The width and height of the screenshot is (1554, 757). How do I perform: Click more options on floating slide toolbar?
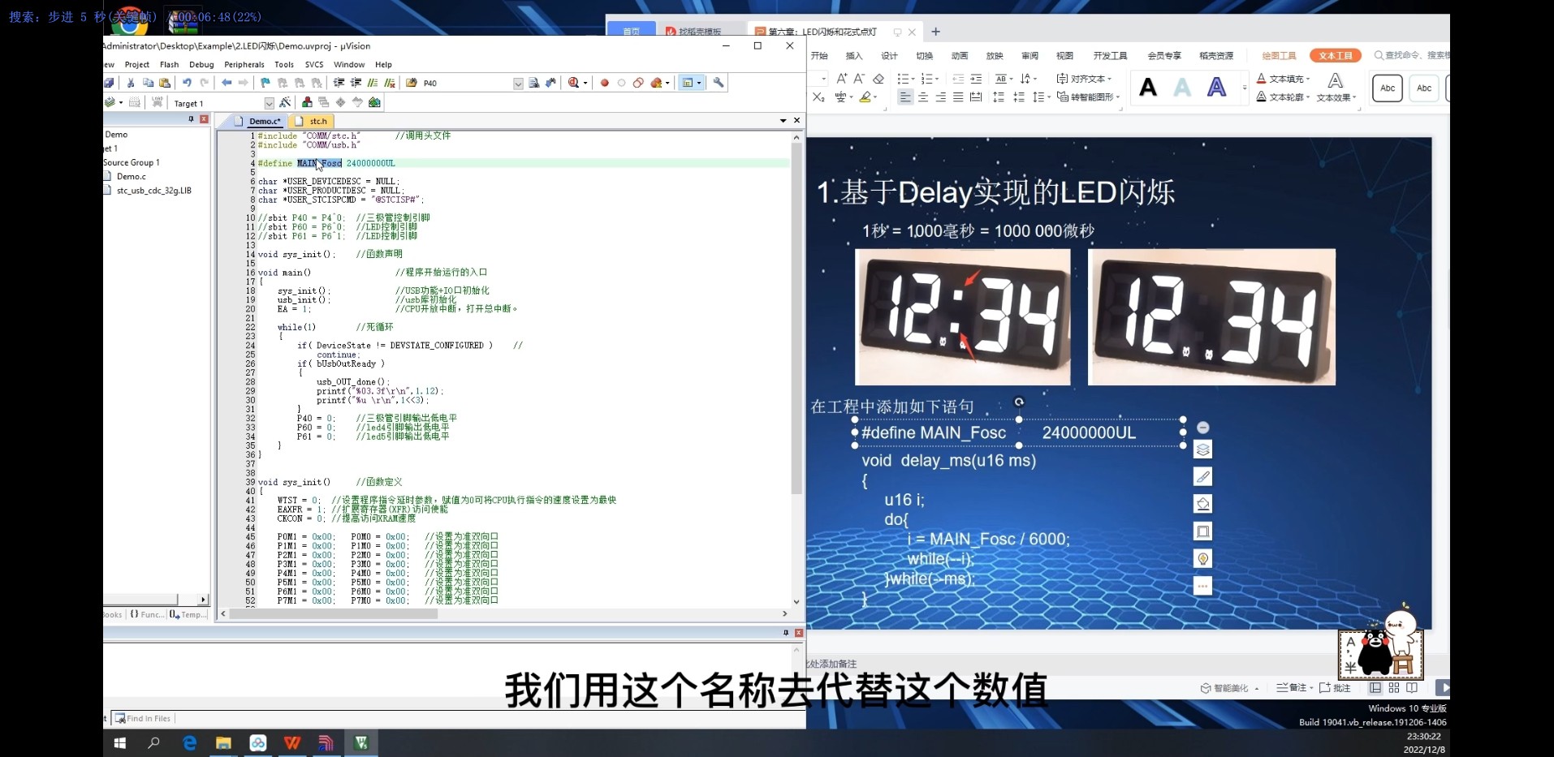point(1203,586)
